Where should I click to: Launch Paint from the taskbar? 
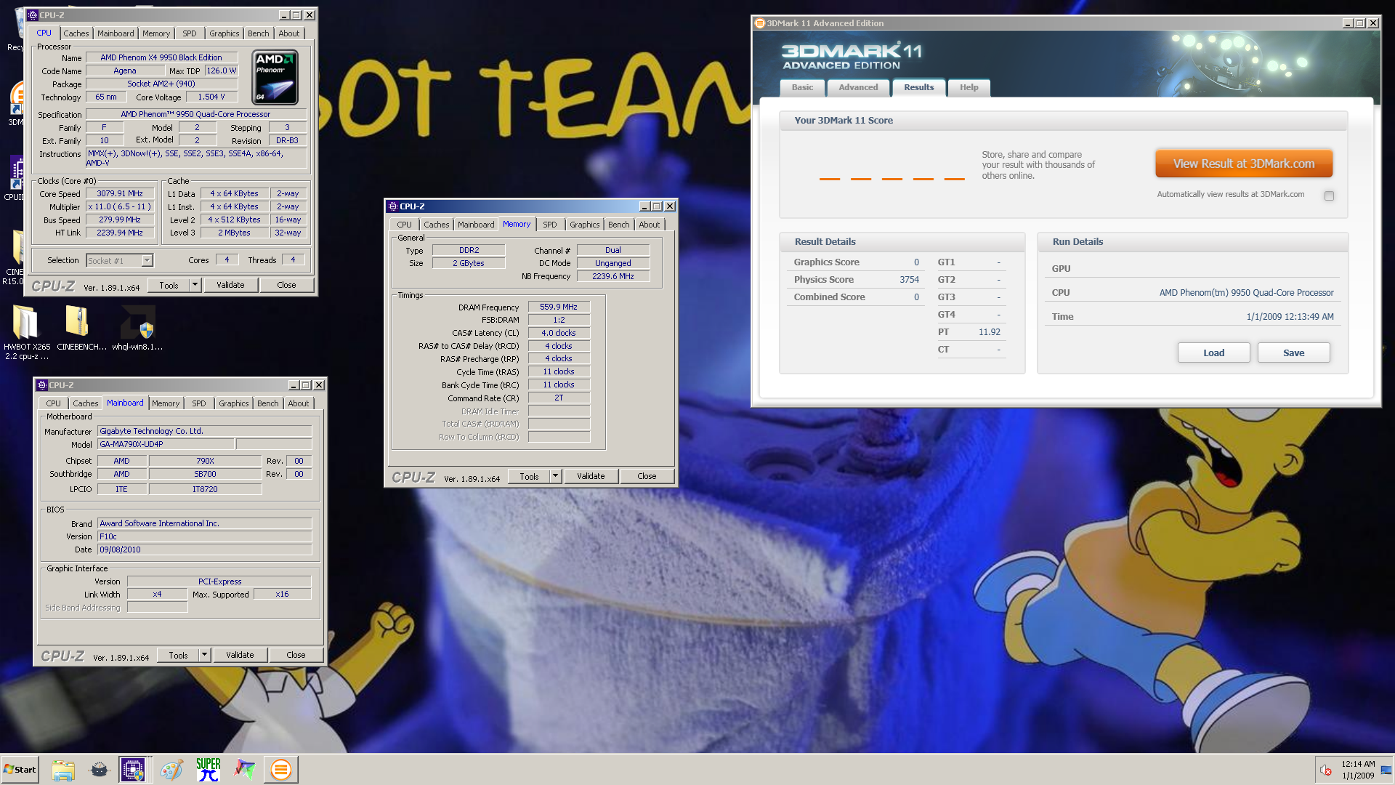click(x=171, y=770)
